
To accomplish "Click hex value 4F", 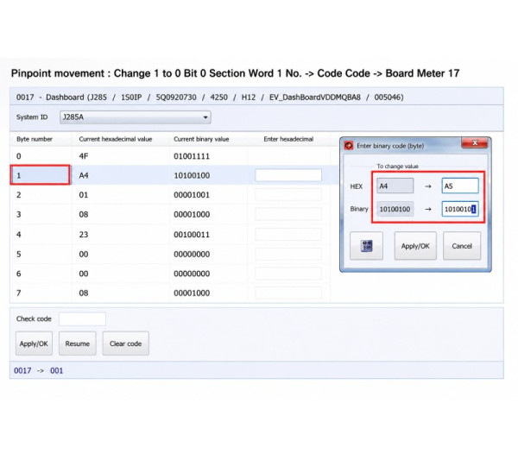I will tap(83, 156).
